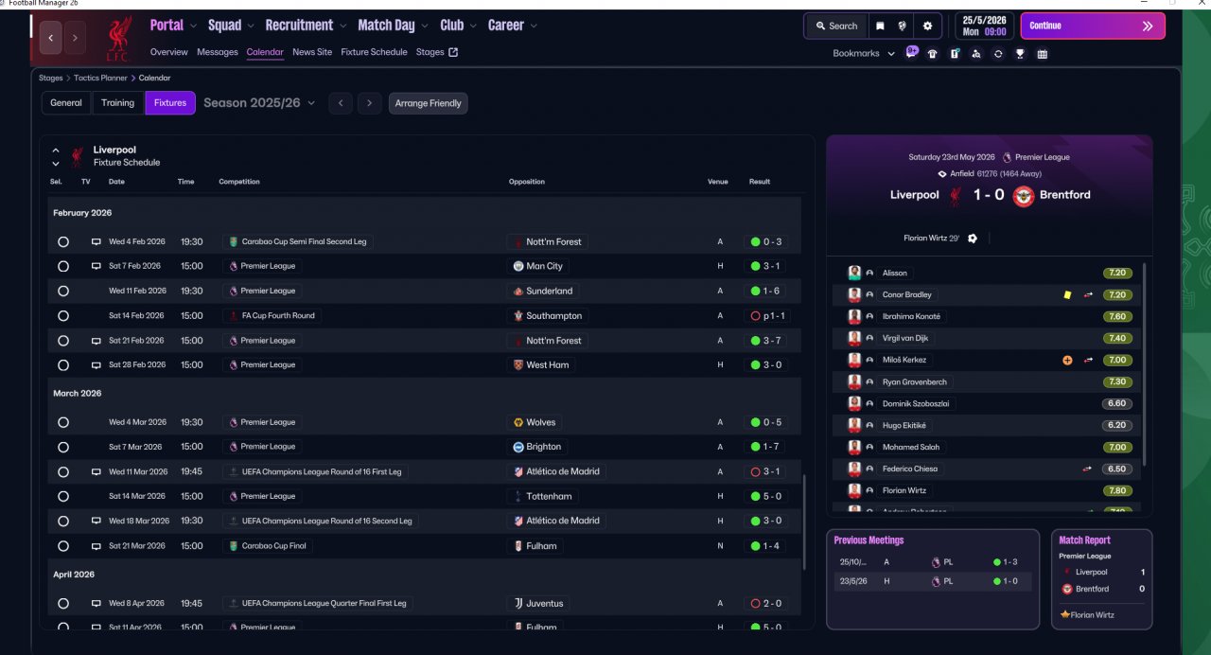1211x655 pixels.
Task: Click the Liverpool crest beside the 1 - 0 score
Action: point(956,195)
